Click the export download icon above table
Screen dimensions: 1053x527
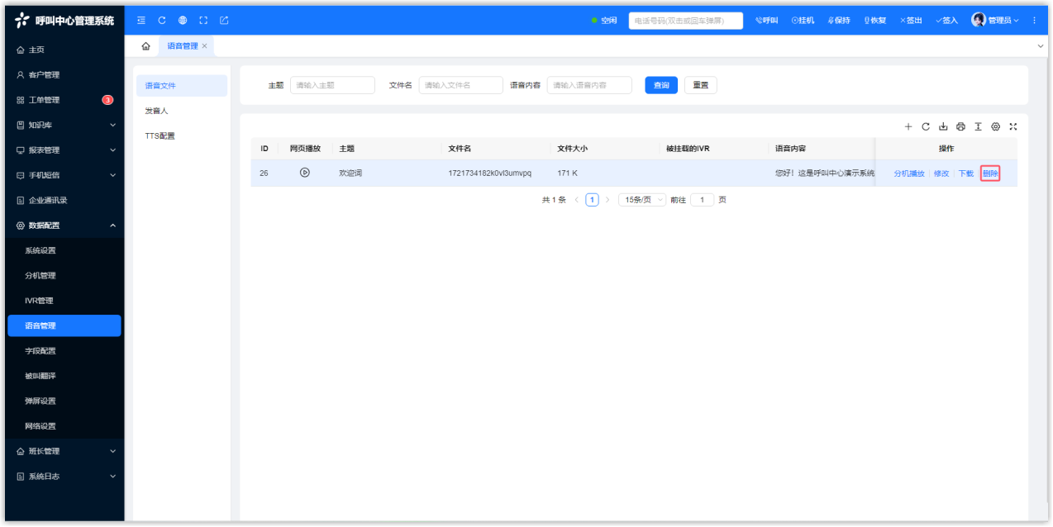[x=943, y=126]
